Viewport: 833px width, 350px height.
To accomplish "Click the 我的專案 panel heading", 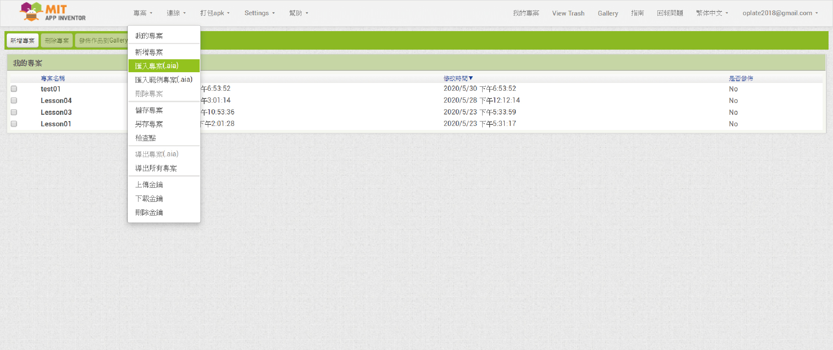I will click(27, 63).
